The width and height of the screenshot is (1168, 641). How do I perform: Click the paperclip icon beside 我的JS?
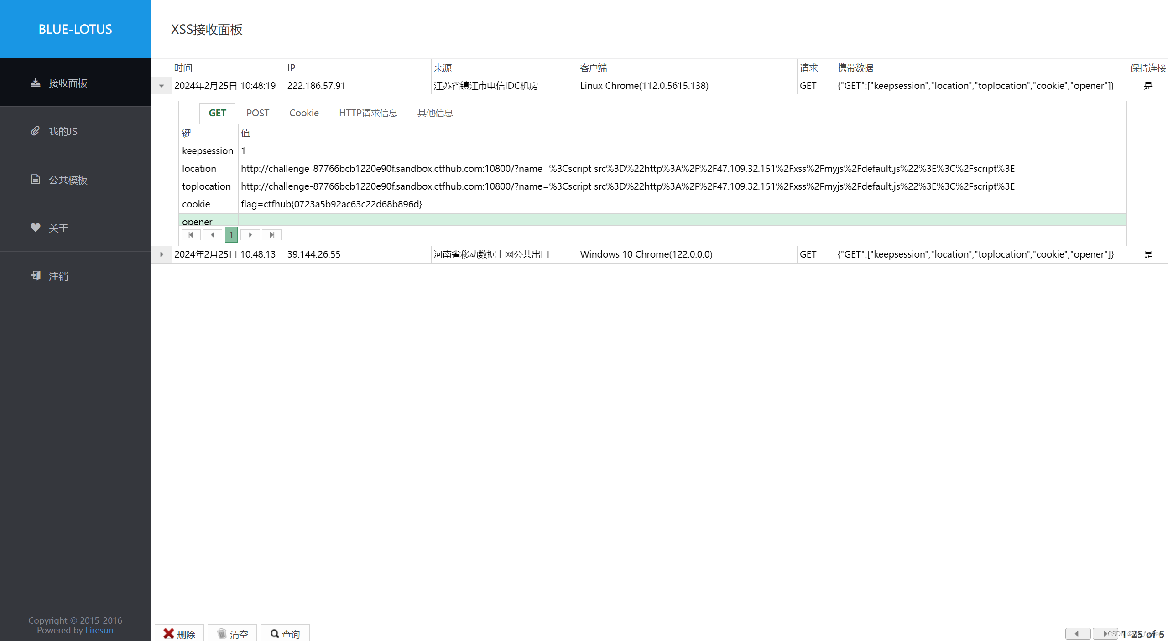point(35,131)
